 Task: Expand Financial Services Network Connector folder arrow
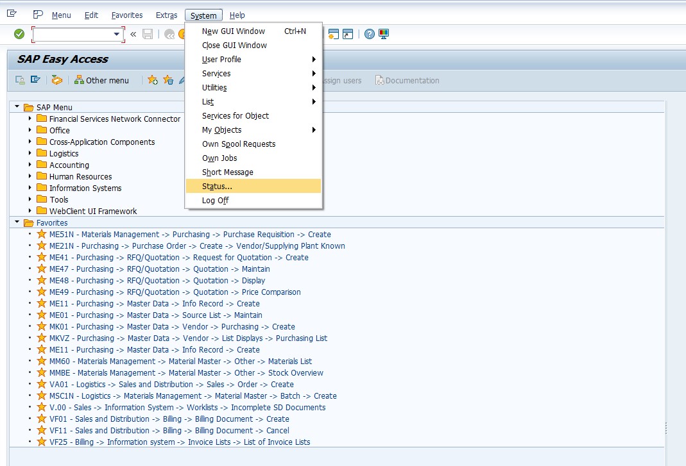pos(30,118)
